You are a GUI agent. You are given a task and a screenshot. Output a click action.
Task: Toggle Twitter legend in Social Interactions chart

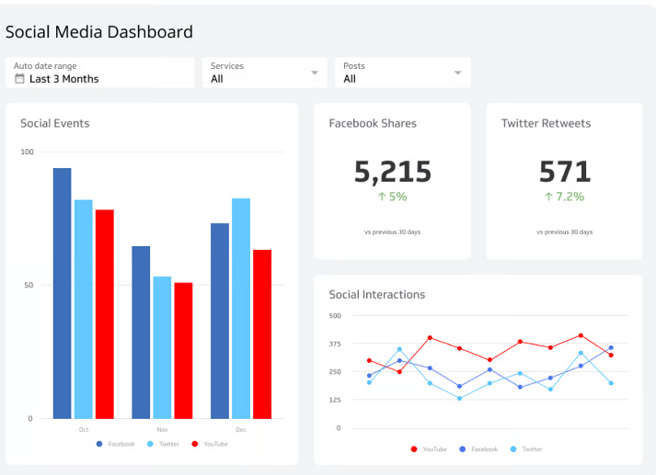(527, 449)
